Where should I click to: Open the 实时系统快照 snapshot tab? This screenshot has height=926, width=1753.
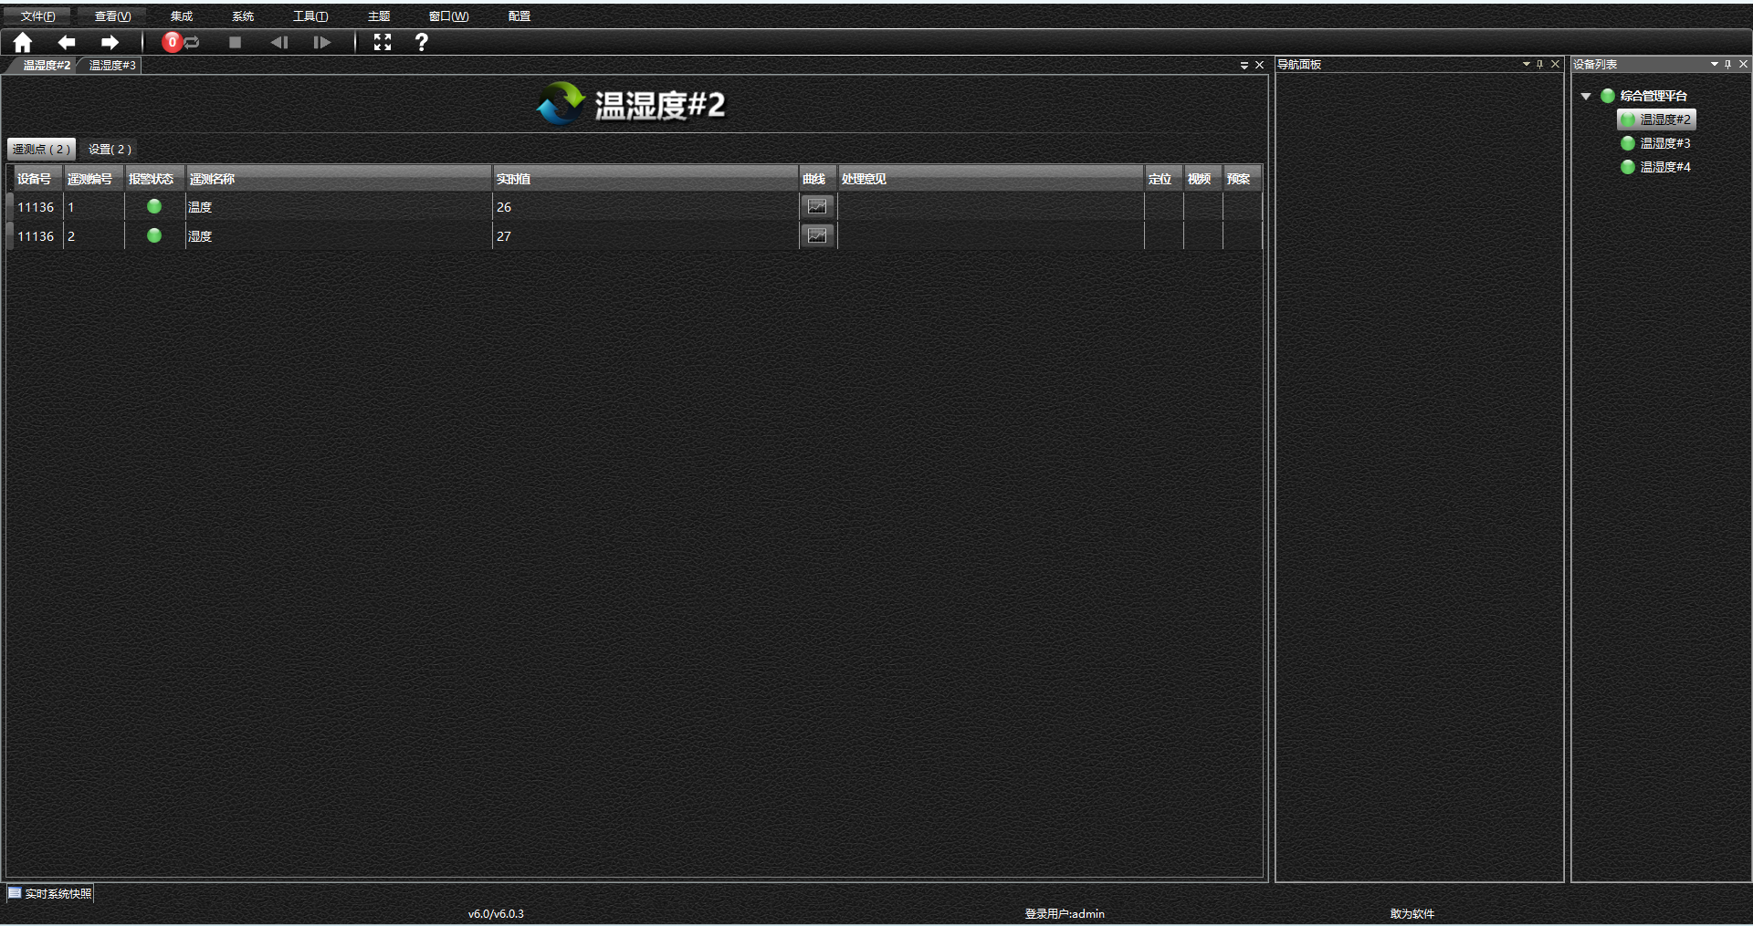click(50, 894)
